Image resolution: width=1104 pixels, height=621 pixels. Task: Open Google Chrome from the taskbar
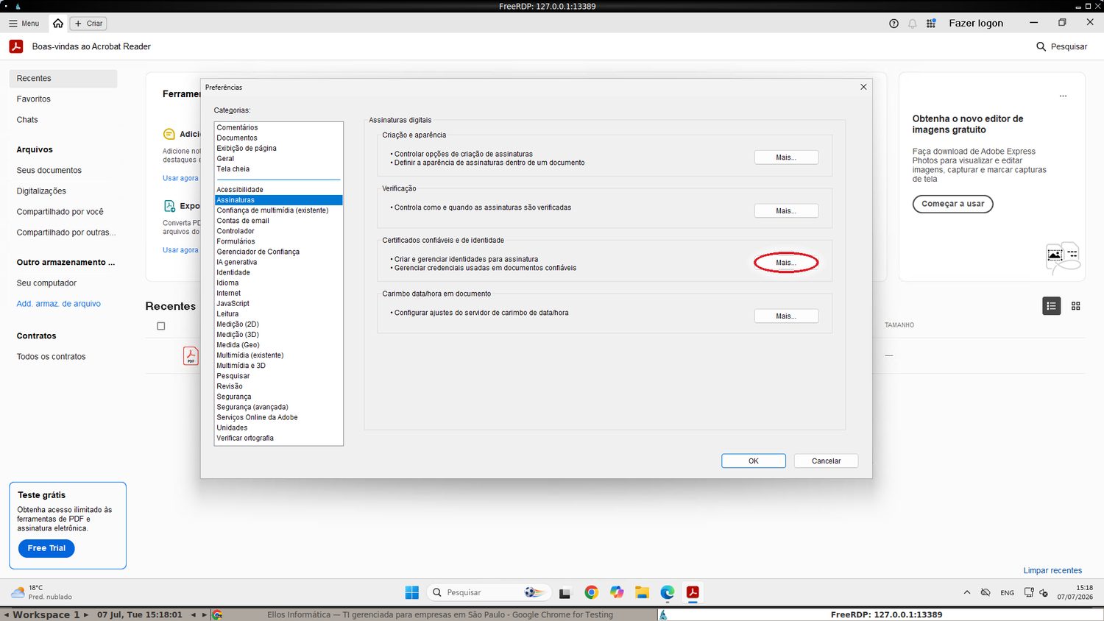click(x=591, y=592)
